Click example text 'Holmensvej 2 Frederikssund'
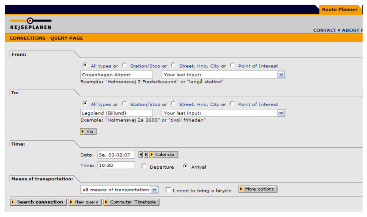Image resolution: width=367 pixels, height=217 pixels. [x=142, y=82]
